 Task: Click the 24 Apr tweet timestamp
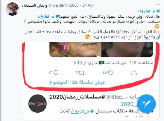coord(88,5)
